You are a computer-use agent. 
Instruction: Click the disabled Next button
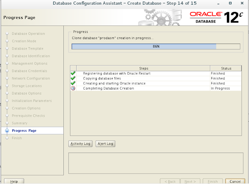click(190, 181)
